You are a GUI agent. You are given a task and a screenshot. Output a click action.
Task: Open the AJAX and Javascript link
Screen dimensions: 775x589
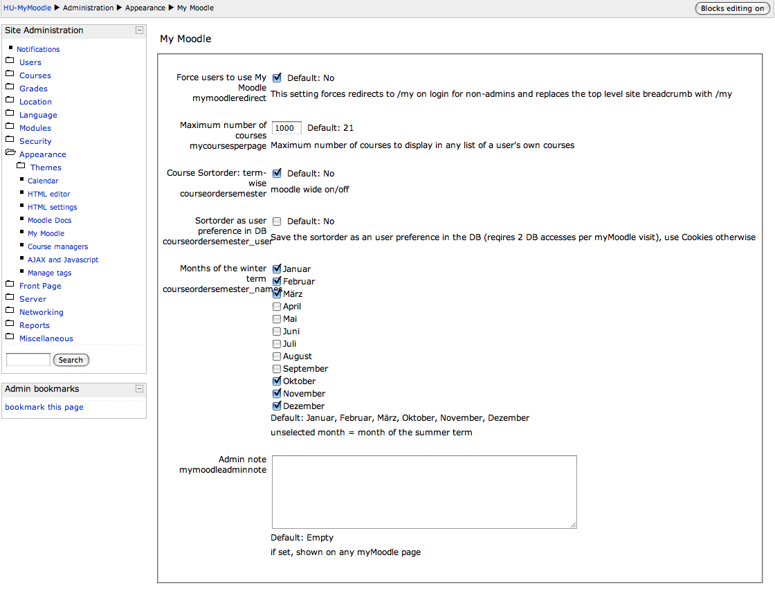coord(63,260)
